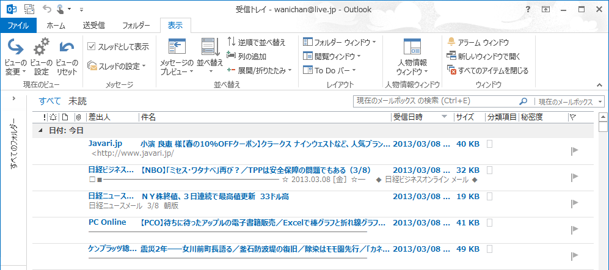Collapse the ribbon with the caret
609x270 pixels.
(599, 84)
